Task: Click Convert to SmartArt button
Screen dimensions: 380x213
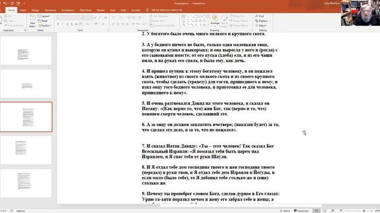Action: (163, 25)
